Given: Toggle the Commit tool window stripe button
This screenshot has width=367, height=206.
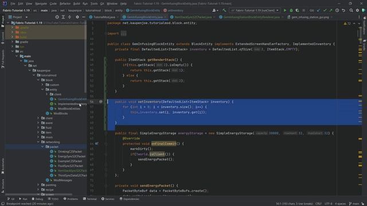Looking at the screenshot, I should [2, 38].
